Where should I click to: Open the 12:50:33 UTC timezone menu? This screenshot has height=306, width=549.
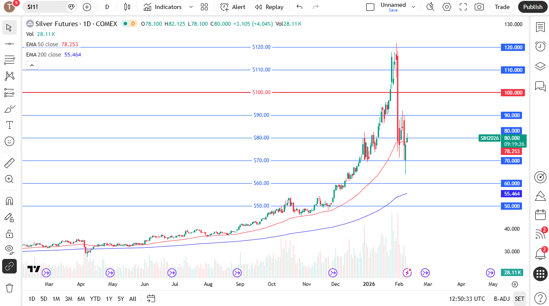tap(467, 299)
